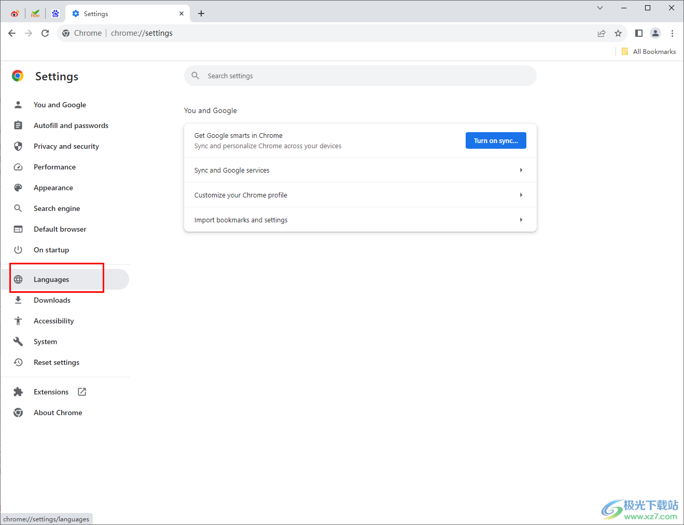
Task: Close the Settings tab
Action: pos(182,13)
